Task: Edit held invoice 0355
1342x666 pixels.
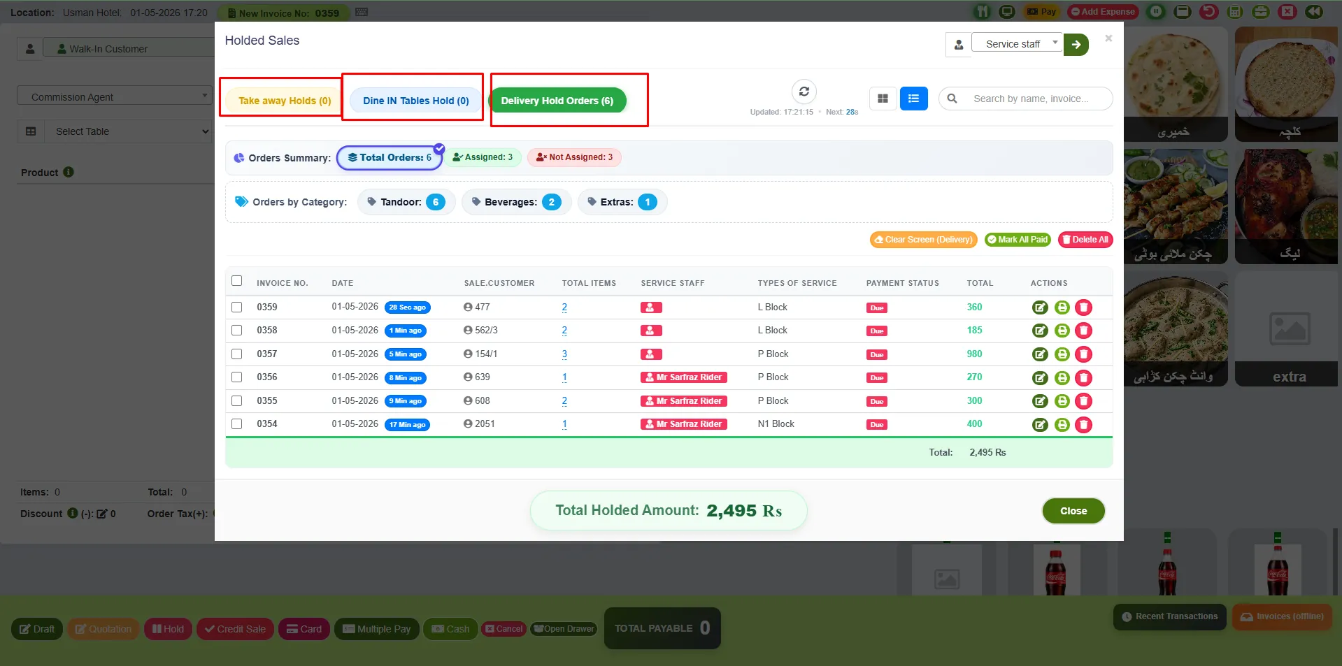Action: [x=1040, y=401]
